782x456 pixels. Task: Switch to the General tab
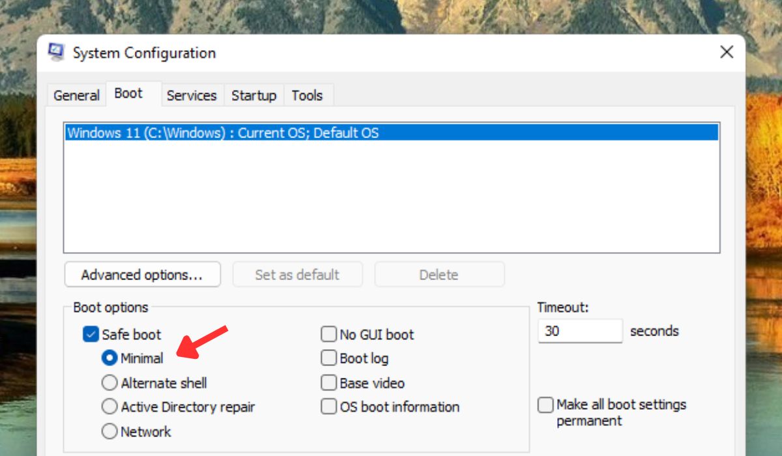[76, 95]
